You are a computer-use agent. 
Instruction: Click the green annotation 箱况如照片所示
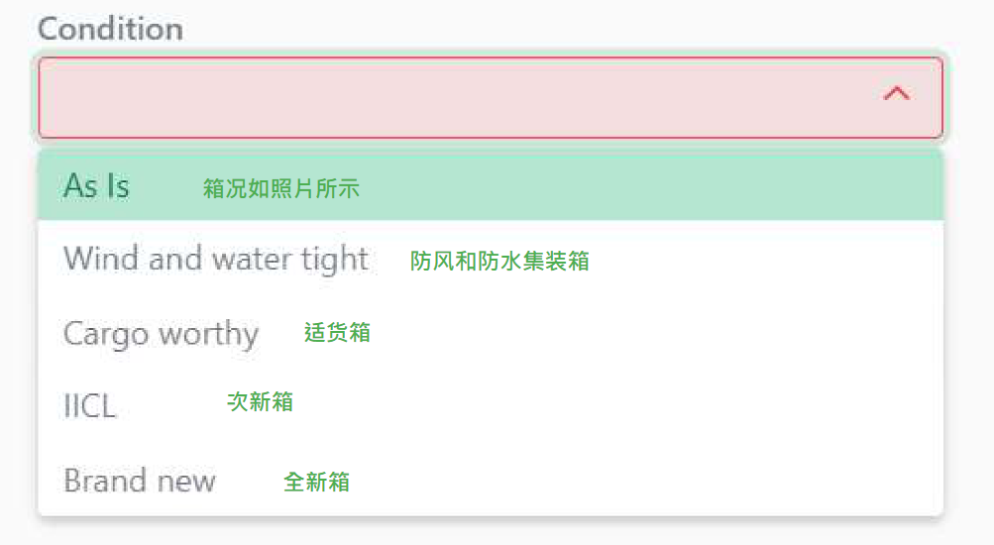click(x=281, y=188)
